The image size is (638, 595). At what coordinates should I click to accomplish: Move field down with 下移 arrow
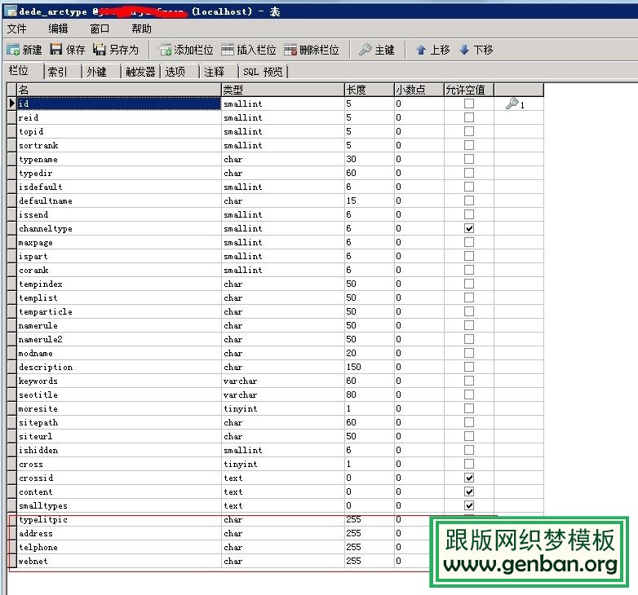pos(464,50)
